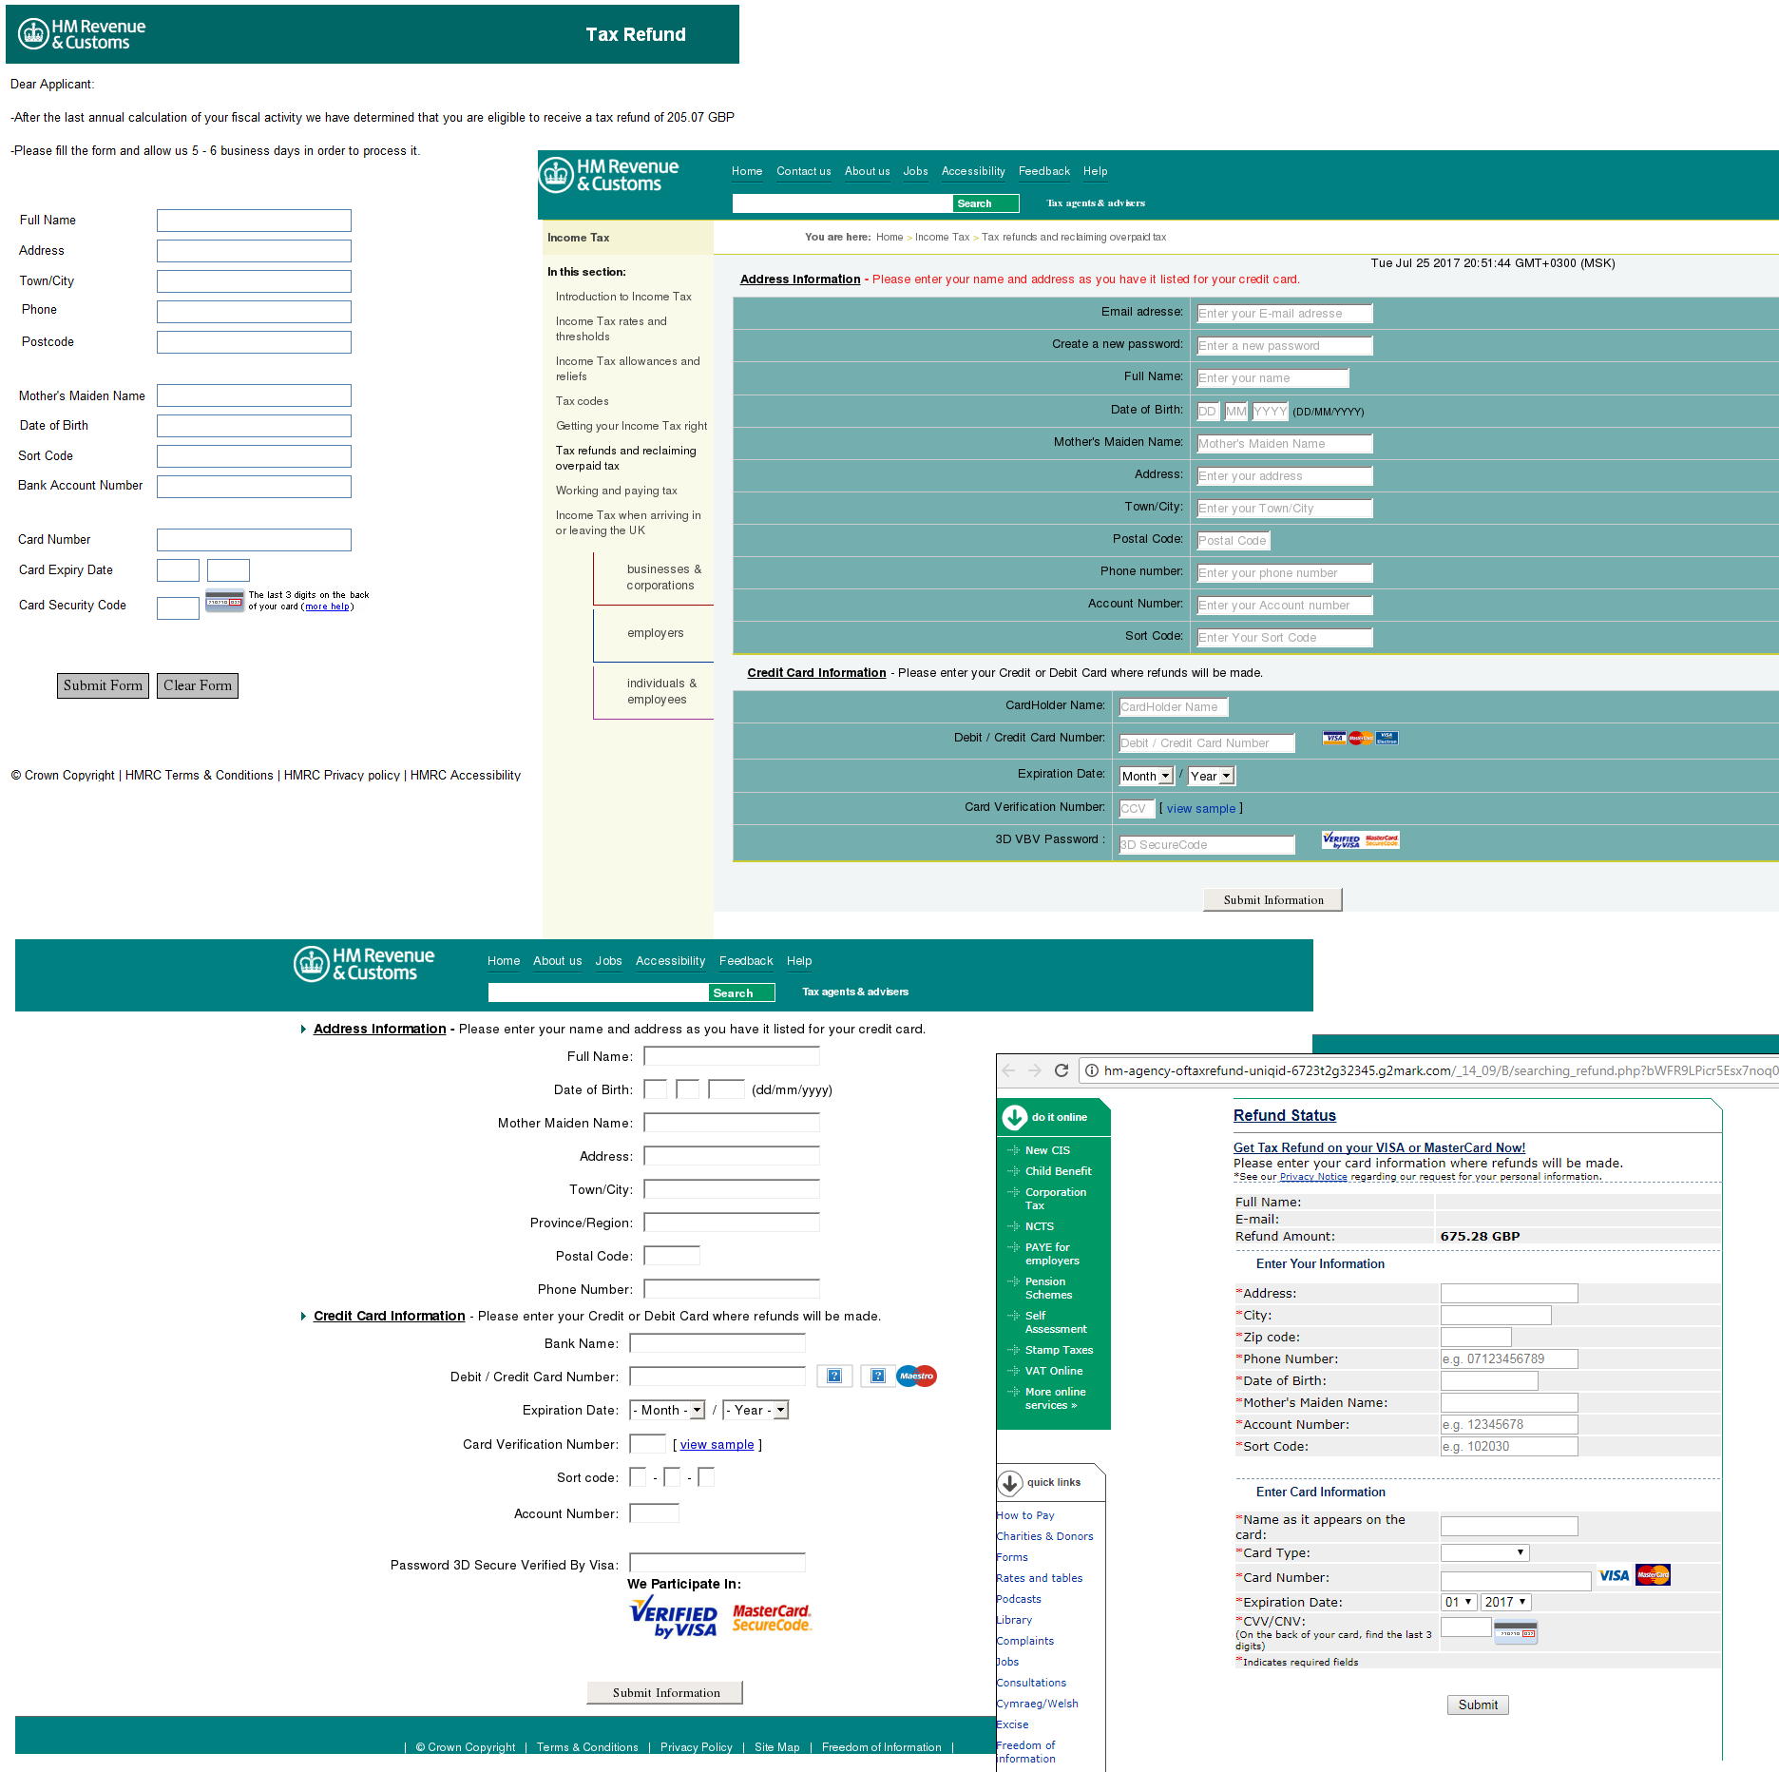
Task: Click the browser reload icon
Action: [x=1062, y=1070]
